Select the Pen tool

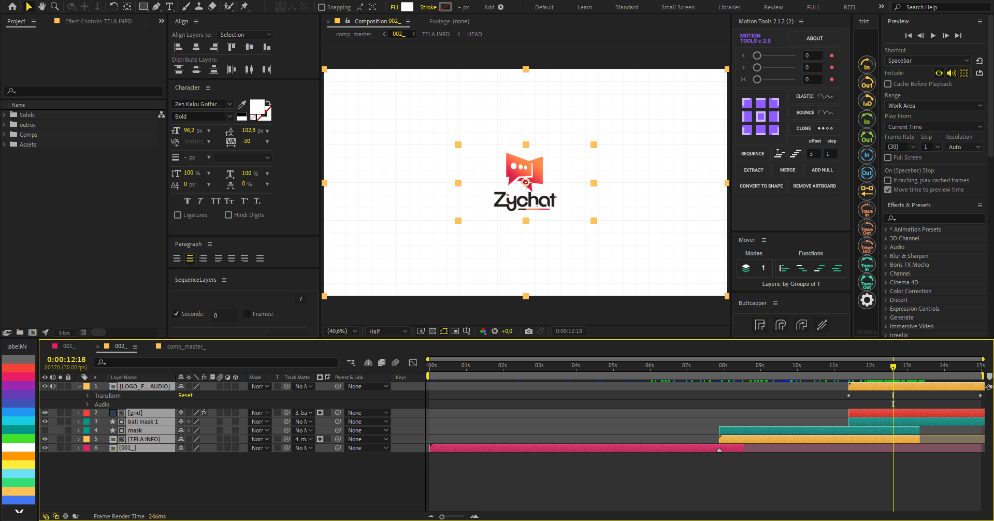pos(156,7)
